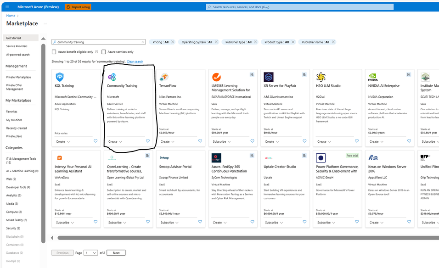Click the TensorFlow logo icon
This screenshot has height=268, width=439.
pos(164,77)
